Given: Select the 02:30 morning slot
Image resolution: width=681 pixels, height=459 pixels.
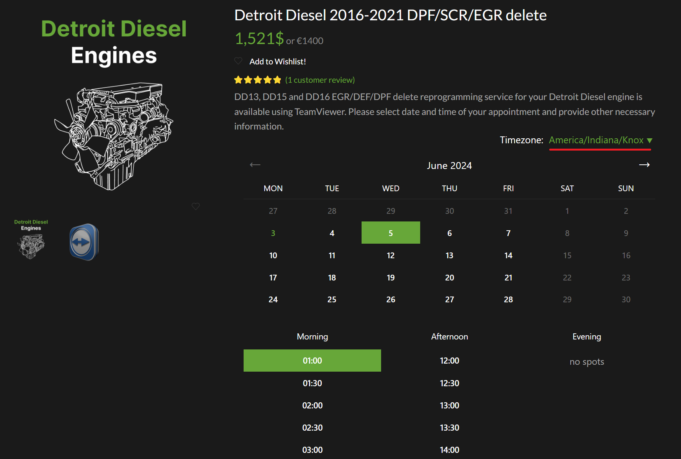Looking at the screenshot, I should 312,428.
